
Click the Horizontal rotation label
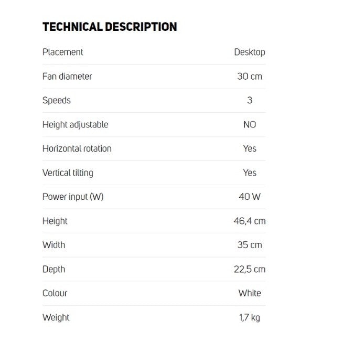[77, 148]
